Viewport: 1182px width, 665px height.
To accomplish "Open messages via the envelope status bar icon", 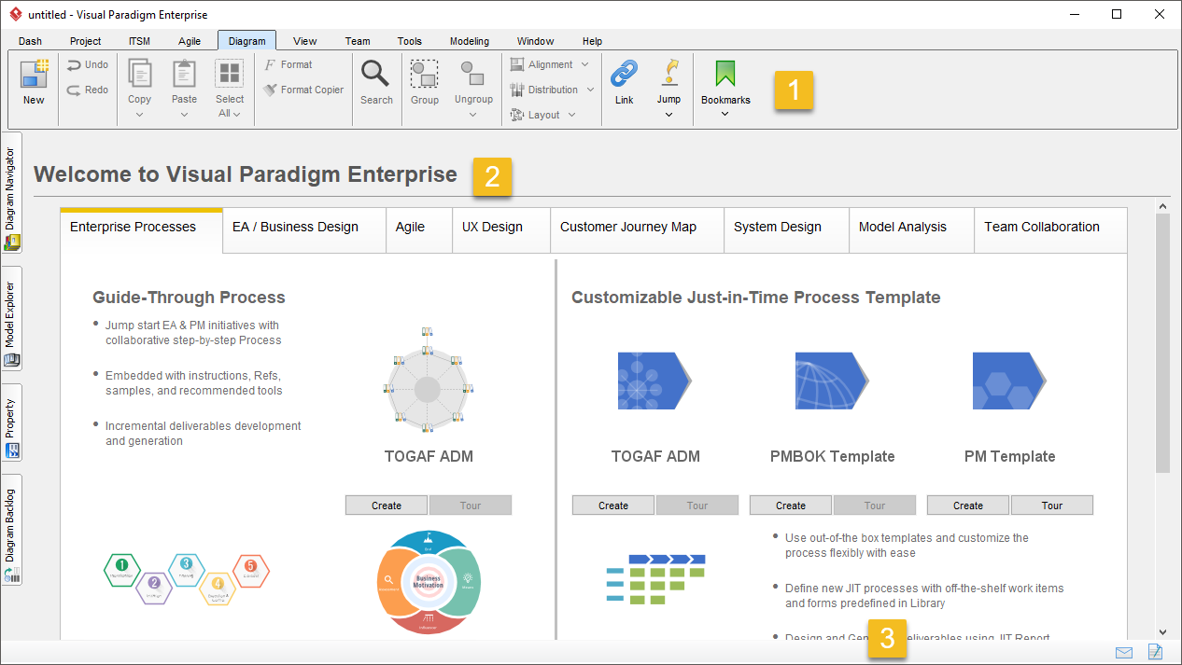I will point(1124,652).
